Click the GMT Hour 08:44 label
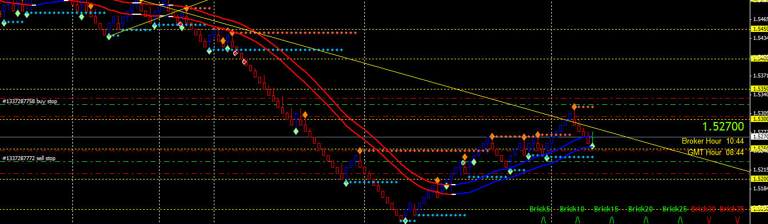This screenshot has width=768, height=224. click(x=716, y=152)
